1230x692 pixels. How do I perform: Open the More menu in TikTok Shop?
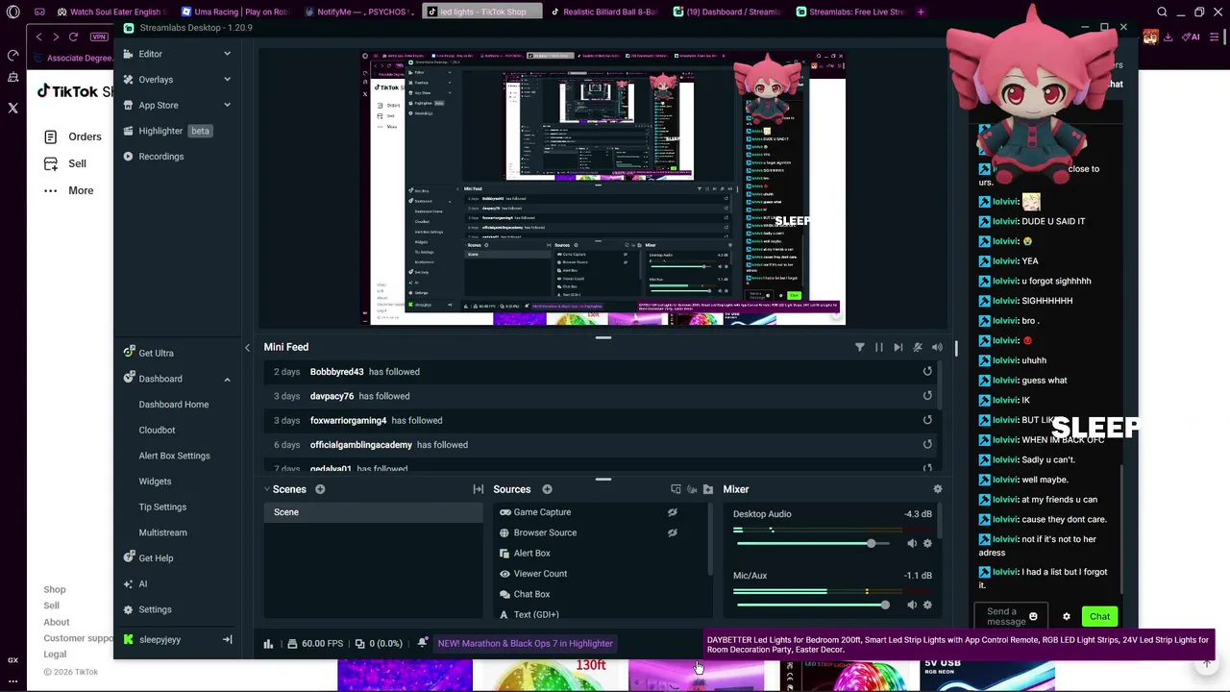click(69, 190)
